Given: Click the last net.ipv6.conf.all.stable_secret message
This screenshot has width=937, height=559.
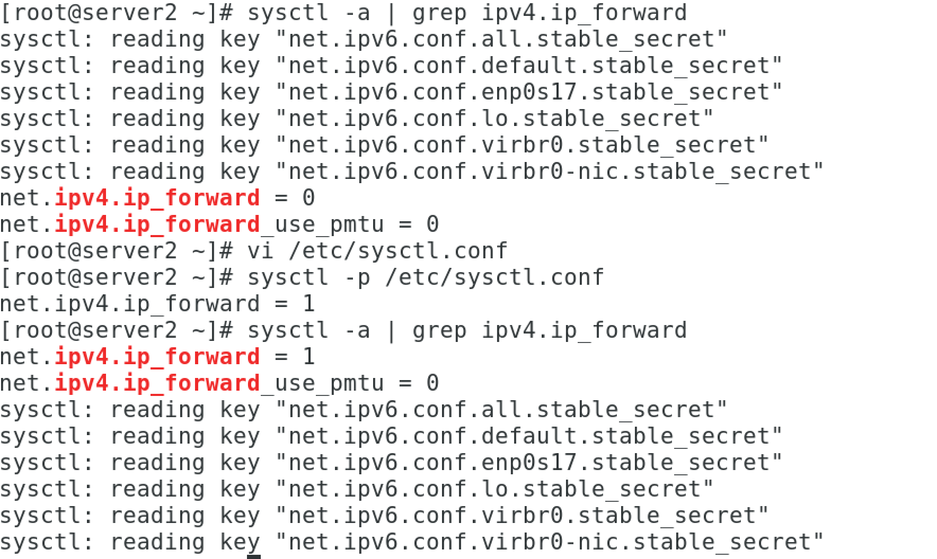Looking at the screenshot, I should coord(364,409).
